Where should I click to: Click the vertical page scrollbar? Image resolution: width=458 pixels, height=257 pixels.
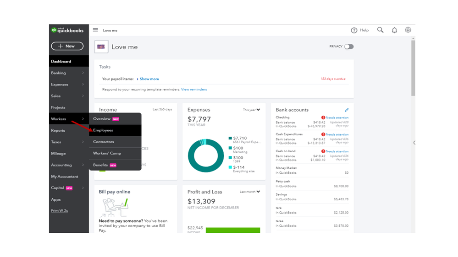click(x=413, y=68)
